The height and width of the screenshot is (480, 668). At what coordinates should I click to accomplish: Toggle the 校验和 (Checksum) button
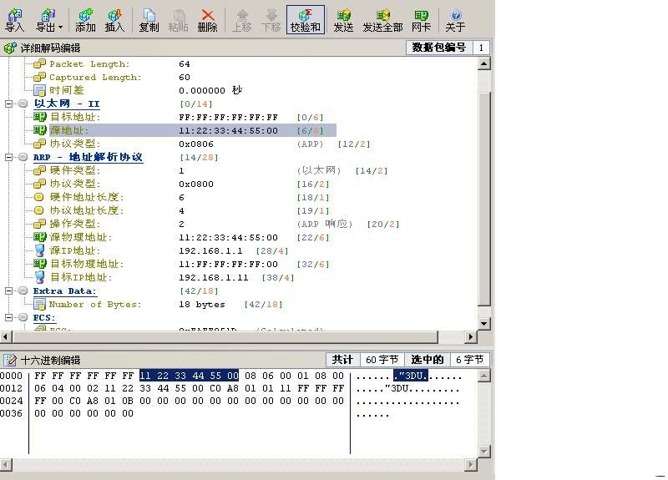(305, 19)
